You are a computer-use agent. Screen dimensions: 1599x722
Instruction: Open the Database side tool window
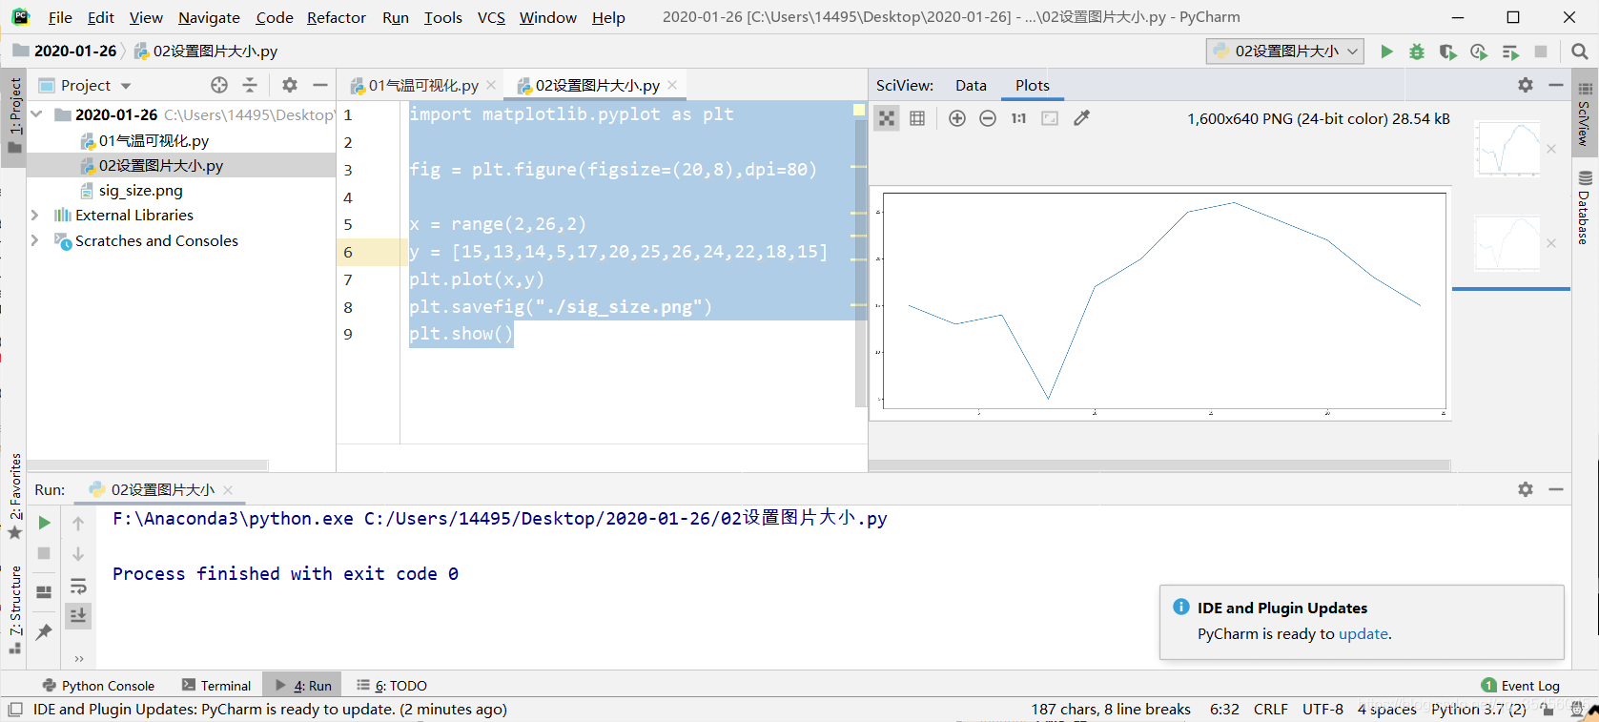pyautogui.click(x=1585, y=207)
